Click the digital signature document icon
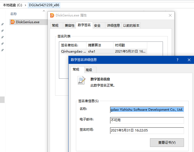Viewport: 194px width, 152px height. point(81,80)
